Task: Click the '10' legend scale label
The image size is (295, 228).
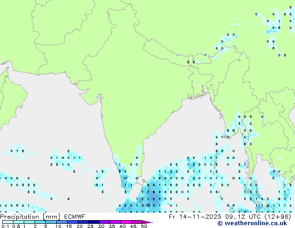Action: [58, 226]
